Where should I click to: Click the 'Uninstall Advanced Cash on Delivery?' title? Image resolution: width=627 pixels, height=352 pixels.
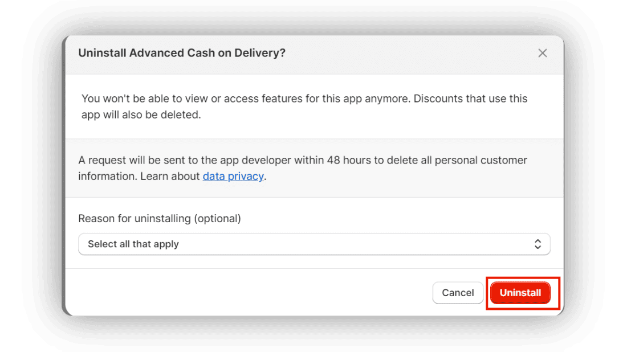(182, 52)
